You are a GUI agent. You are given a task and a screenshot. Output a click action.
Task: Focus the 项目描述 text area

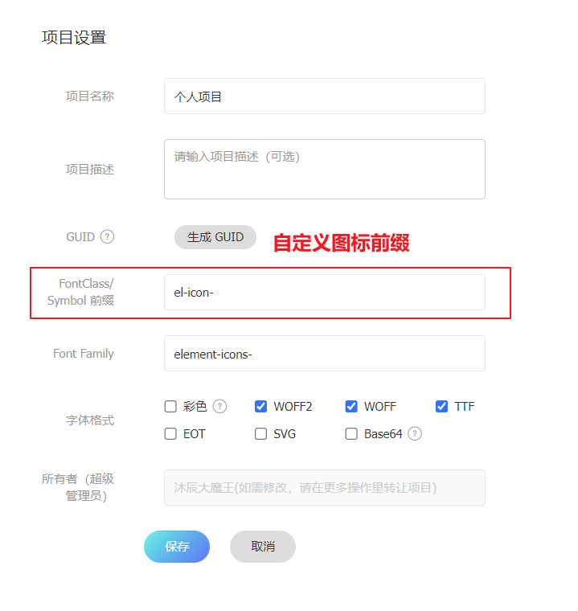coord(324,169)
